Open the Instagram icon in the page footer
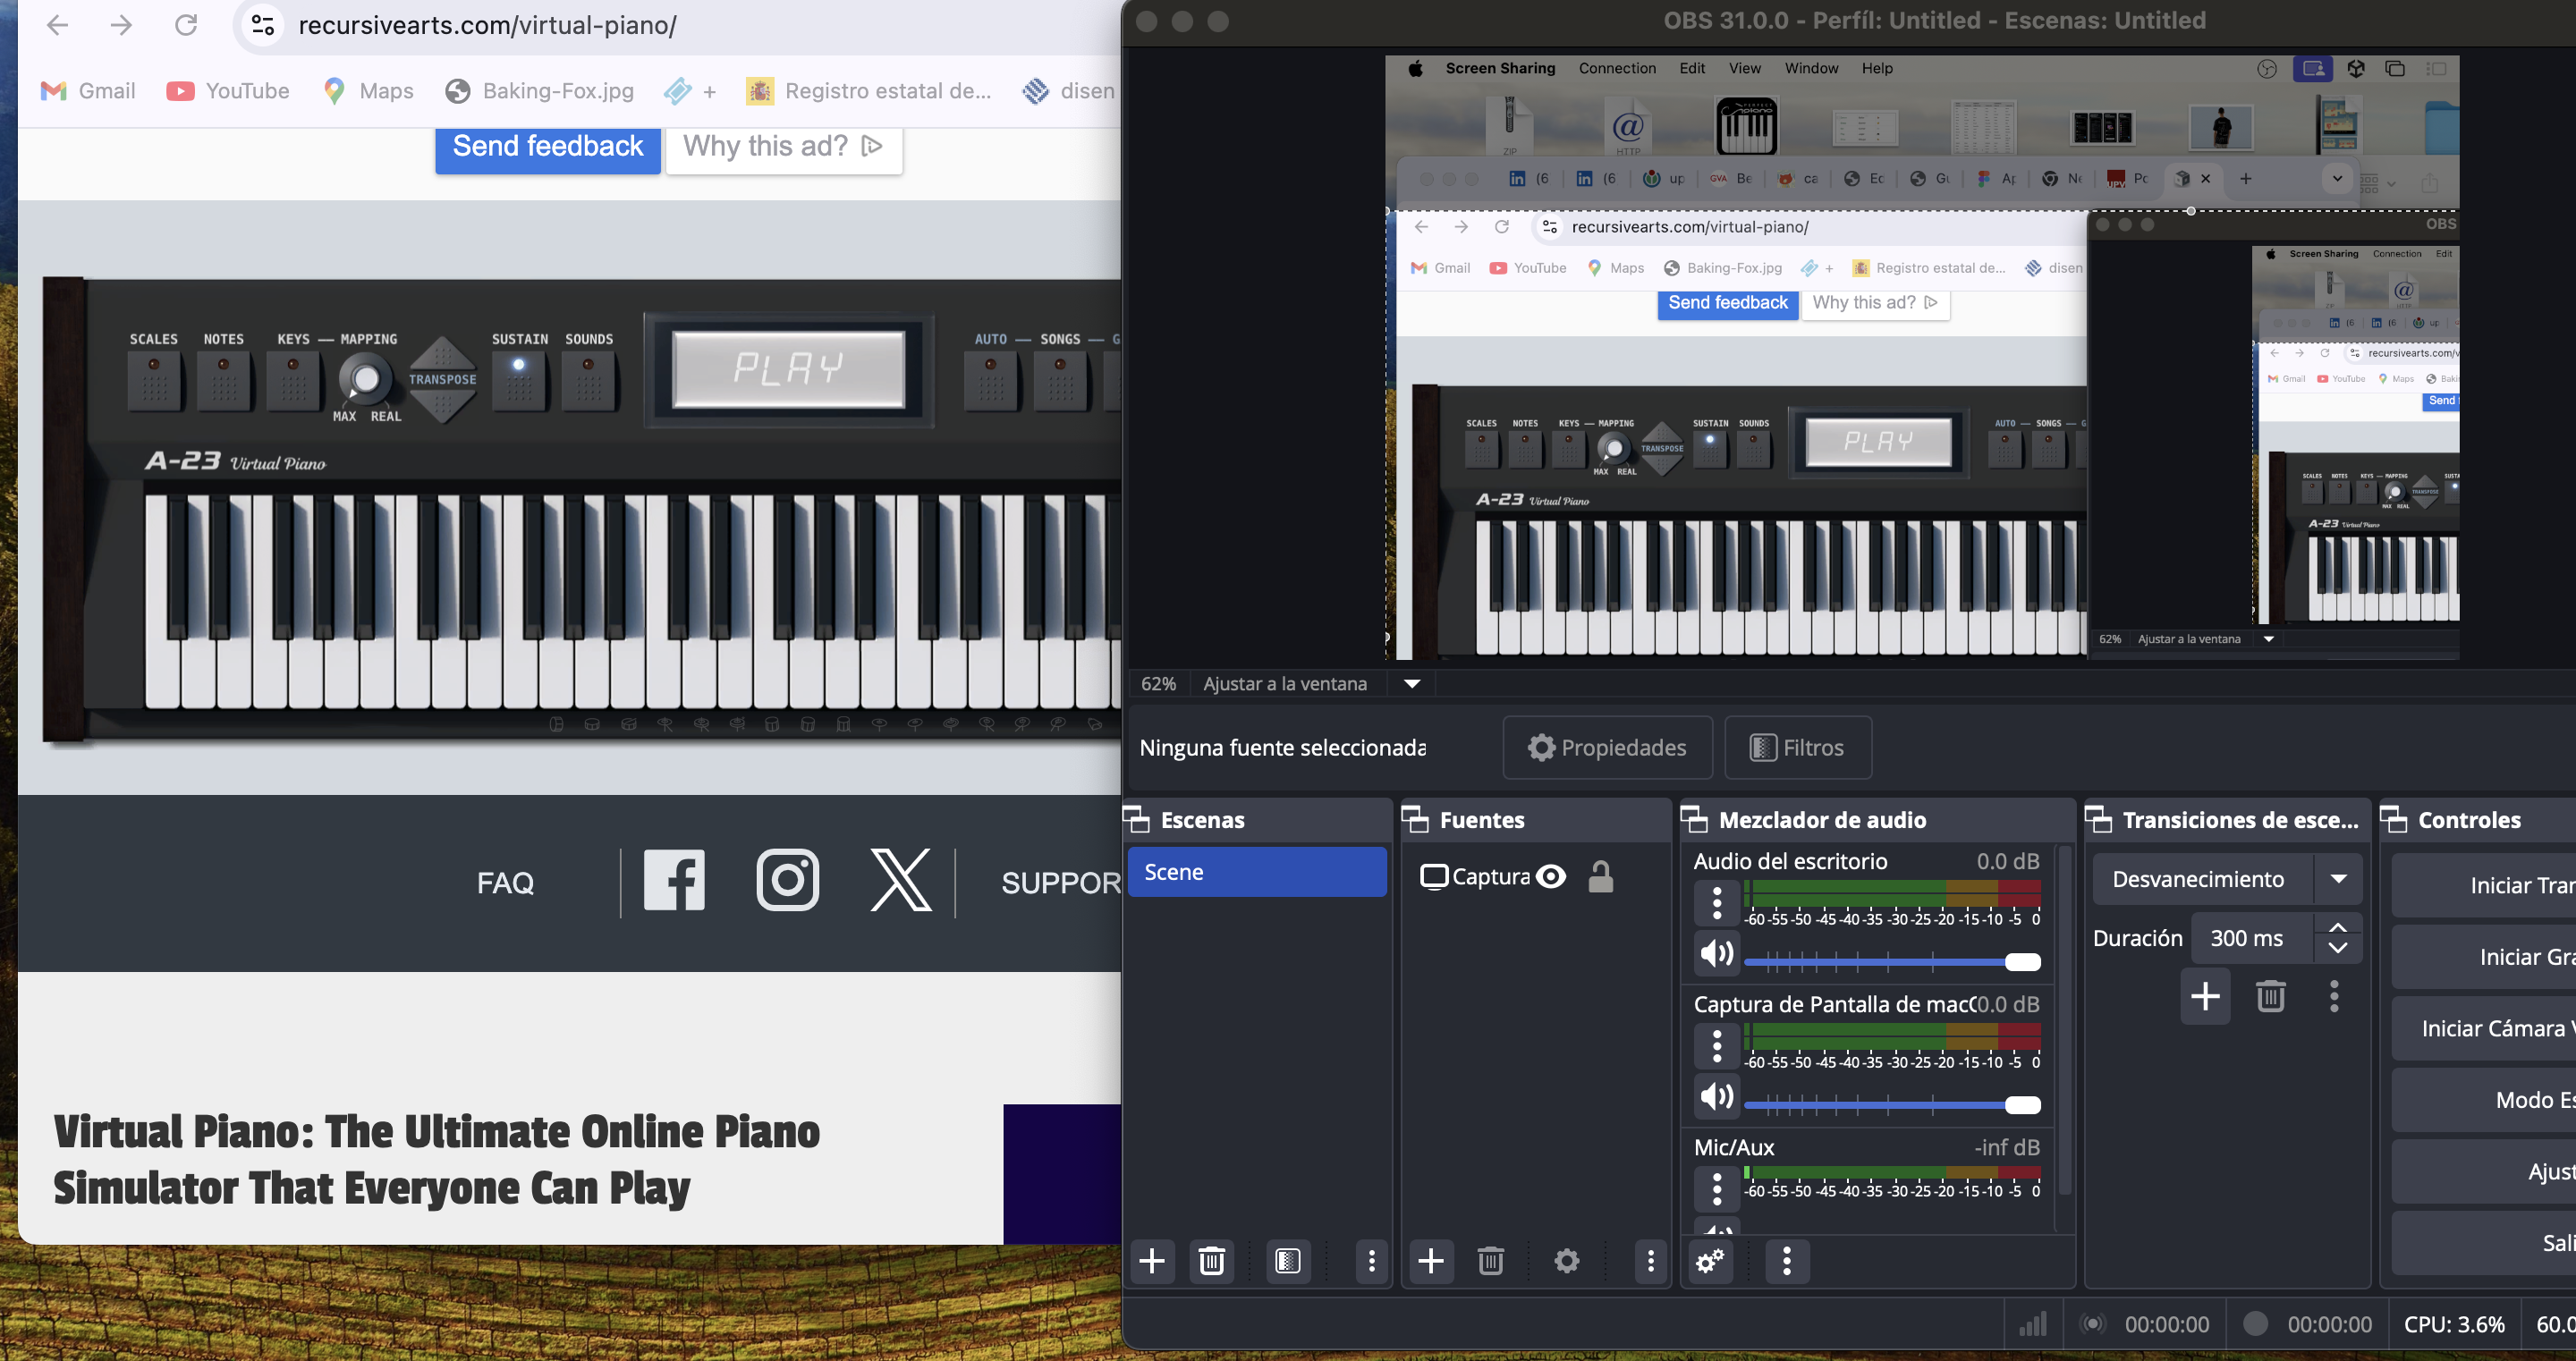2576x1361 pixels. pyautogui.click(x=788, y=880)
